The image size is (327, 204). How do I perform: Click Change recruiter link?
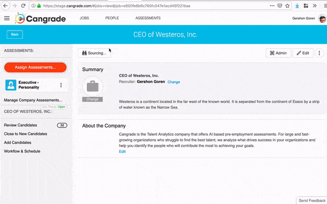tap(174, 82)
